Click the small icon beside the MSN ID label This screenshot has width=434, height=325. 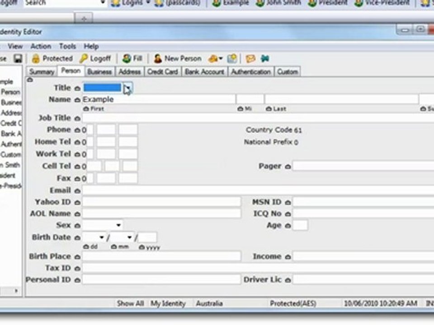point(288,203)
